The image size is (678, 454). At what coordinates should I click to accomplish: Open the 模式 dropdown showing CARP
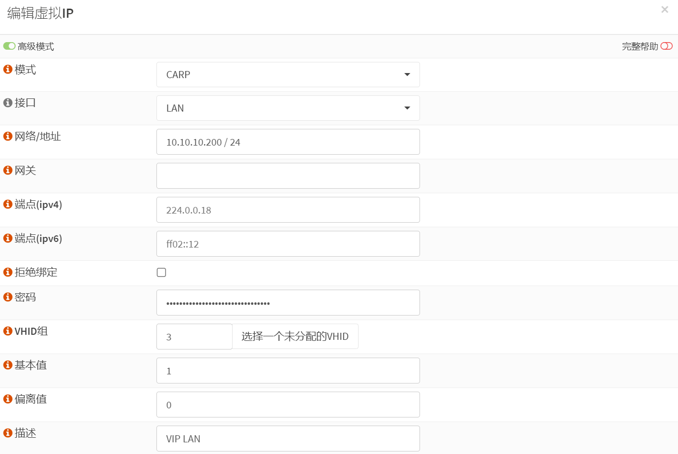click(288, 75)
